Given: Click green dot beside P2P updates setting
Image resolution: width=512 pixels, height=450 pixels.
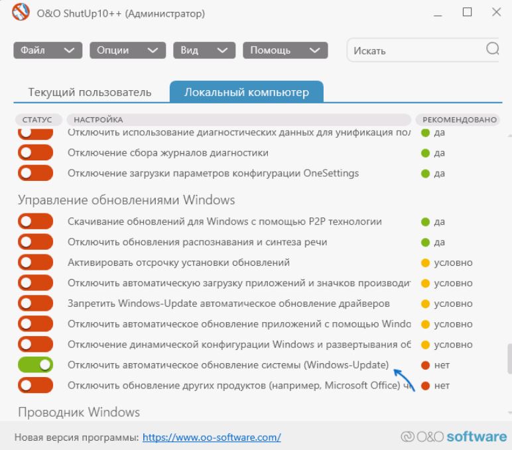Looking at the screenshot, I should point(425,221).
